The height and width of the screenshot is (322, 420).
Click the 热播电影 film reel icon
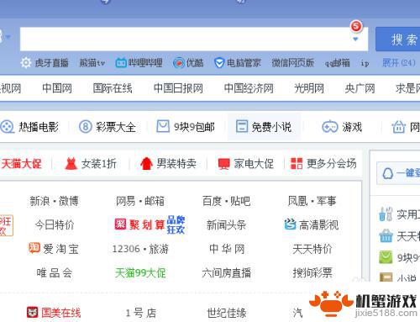tap(7, 127)
